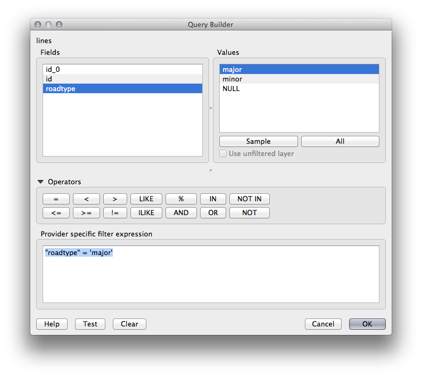Add the AND operator
422x377 pixels.
pos(181,213)
